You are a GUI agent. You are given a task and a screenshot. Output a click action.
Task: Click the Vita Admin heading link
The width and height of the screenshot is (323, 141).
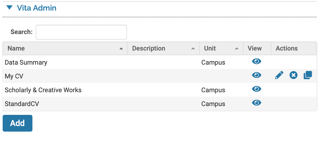click(x=37, y=8)
